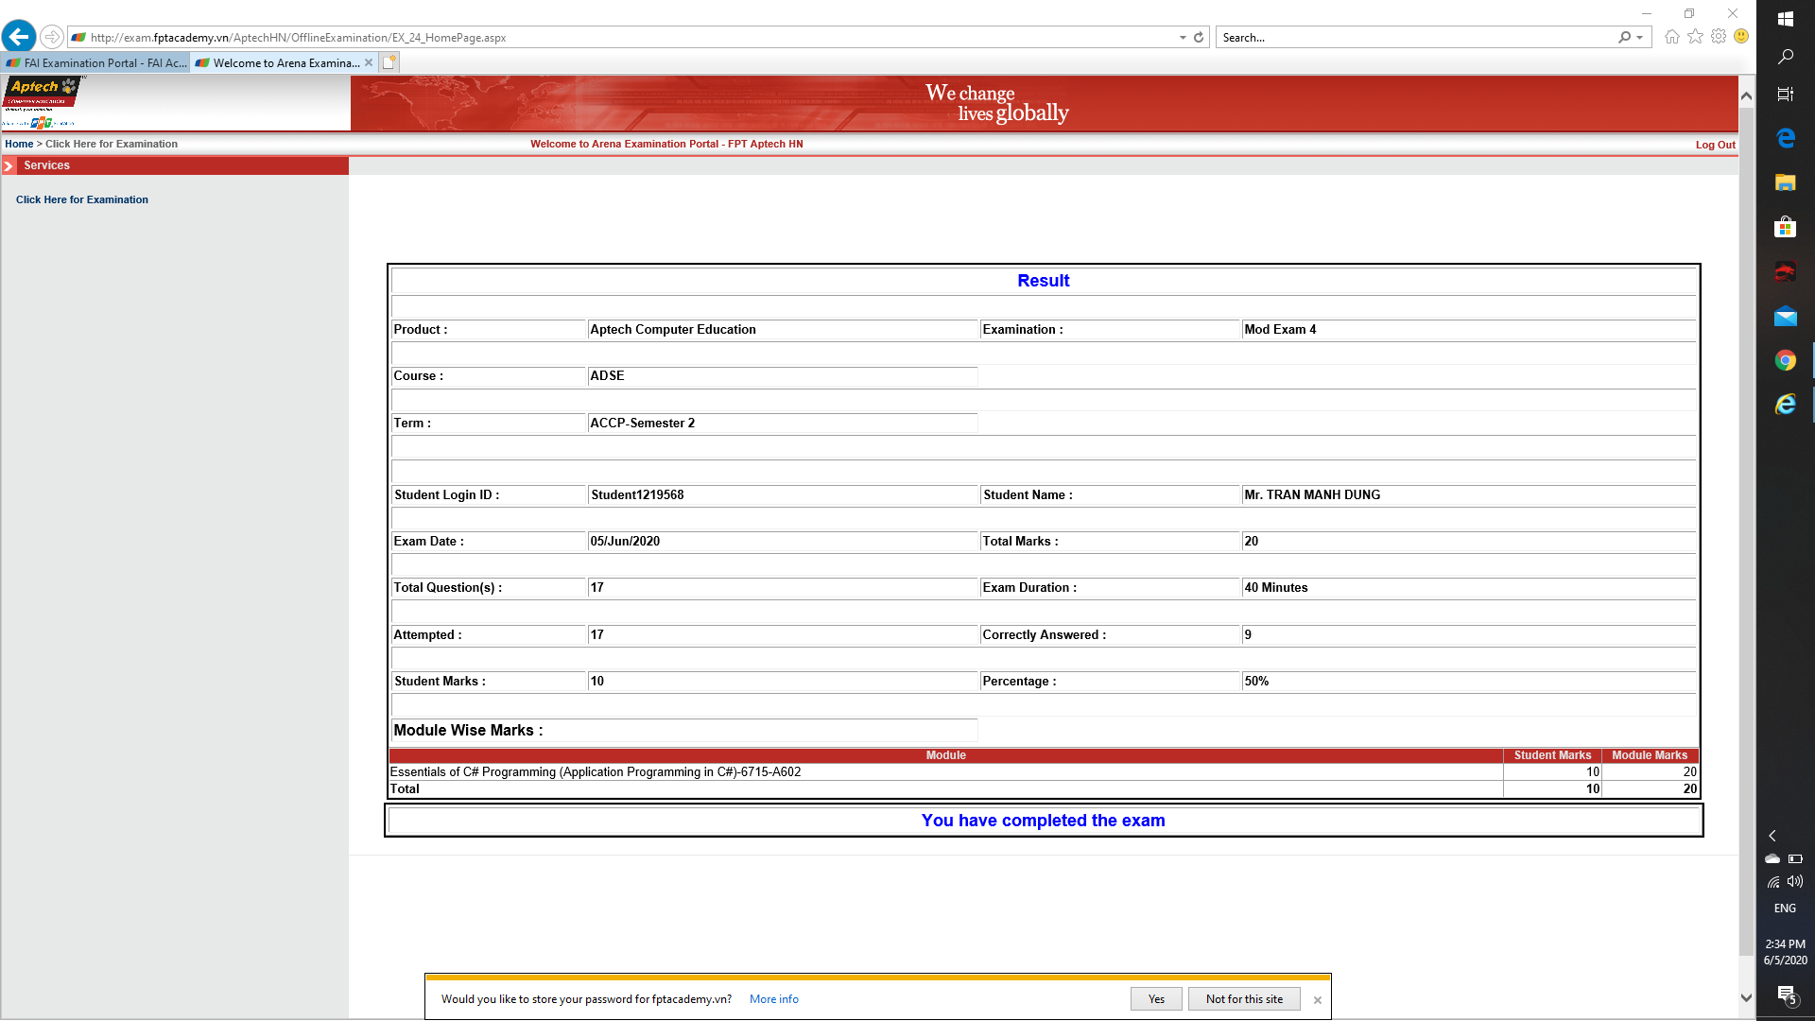1815x1021 pixels.
Task: Click the Student1219568 login ID value
Action: pos(637,495)
